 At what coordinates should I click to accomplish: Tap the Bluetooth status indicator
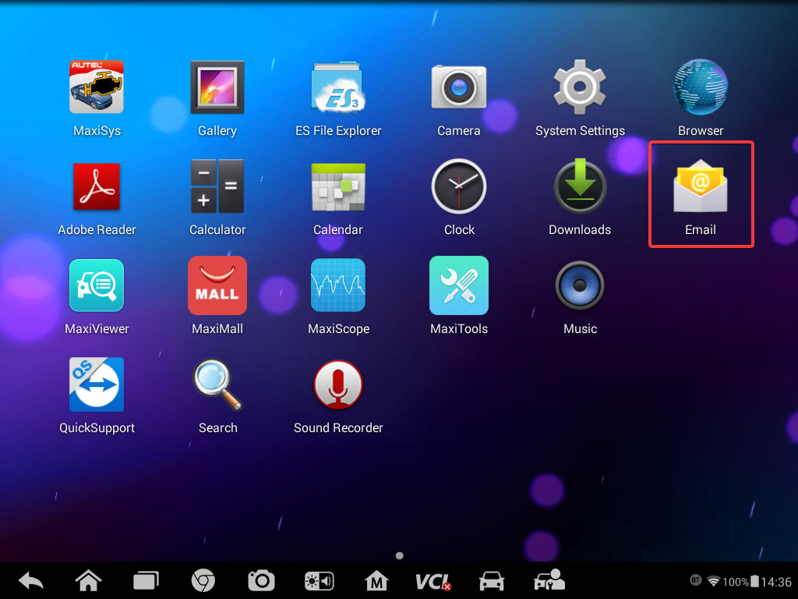[696, 580]
